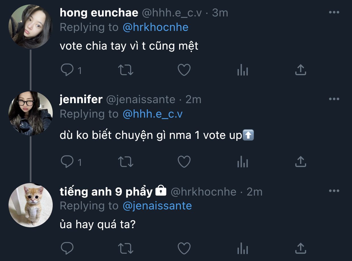Image resolution: width=352 pixels, height=261 pixels.
Task: Like jennifer's vote up tweet
Action: point(184,162)
